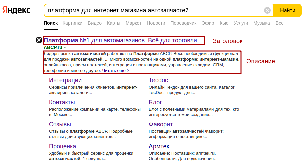Open the Платформа №1 для автомагазинов result title

pos(123,41)
